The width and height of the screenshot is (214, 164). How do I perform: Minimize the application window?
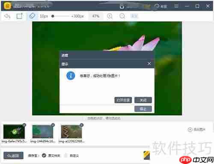[187, 6]
